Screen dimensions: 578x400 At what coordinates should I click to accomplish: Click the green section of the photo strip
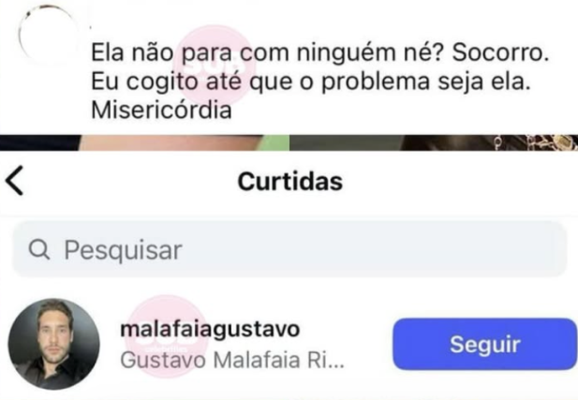click(x=276, y=142)
